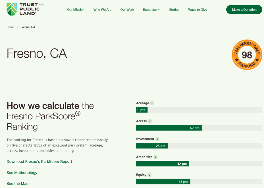264x188 pixels.
Task: Open the Investment info icon
Action: click(x=157, y=139)
